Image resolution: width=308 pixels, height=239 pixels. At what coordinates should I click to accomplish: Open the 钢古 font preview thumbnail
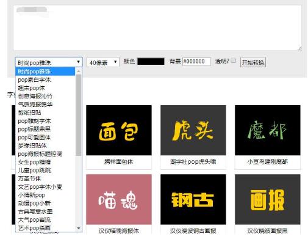coord(193,199)
